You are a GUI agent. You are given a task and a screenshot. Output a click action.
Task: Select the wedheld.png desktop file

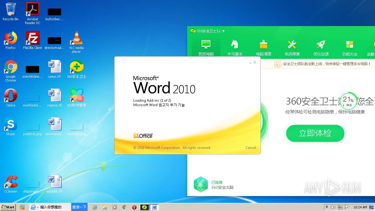pyautogui.click(x=76, y=128)
